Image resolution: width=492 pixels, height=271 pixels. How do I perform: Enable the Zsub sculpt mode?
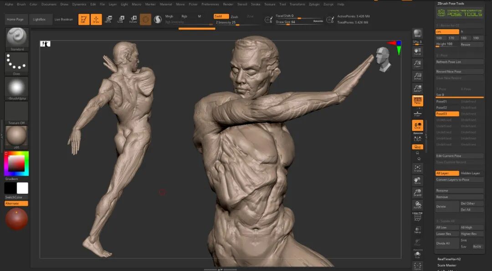pyautogui.click(x=235, y=17)
